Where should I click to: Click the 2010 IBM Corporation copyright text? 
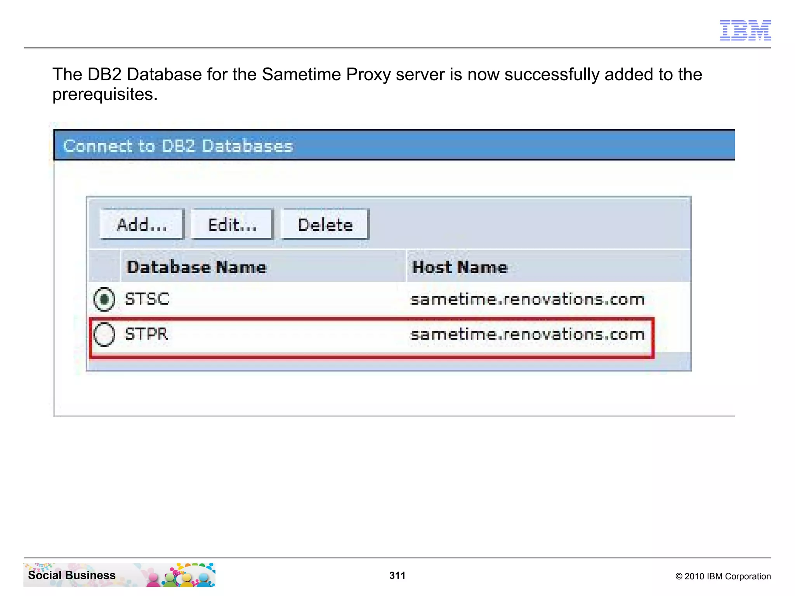point(723,576)
